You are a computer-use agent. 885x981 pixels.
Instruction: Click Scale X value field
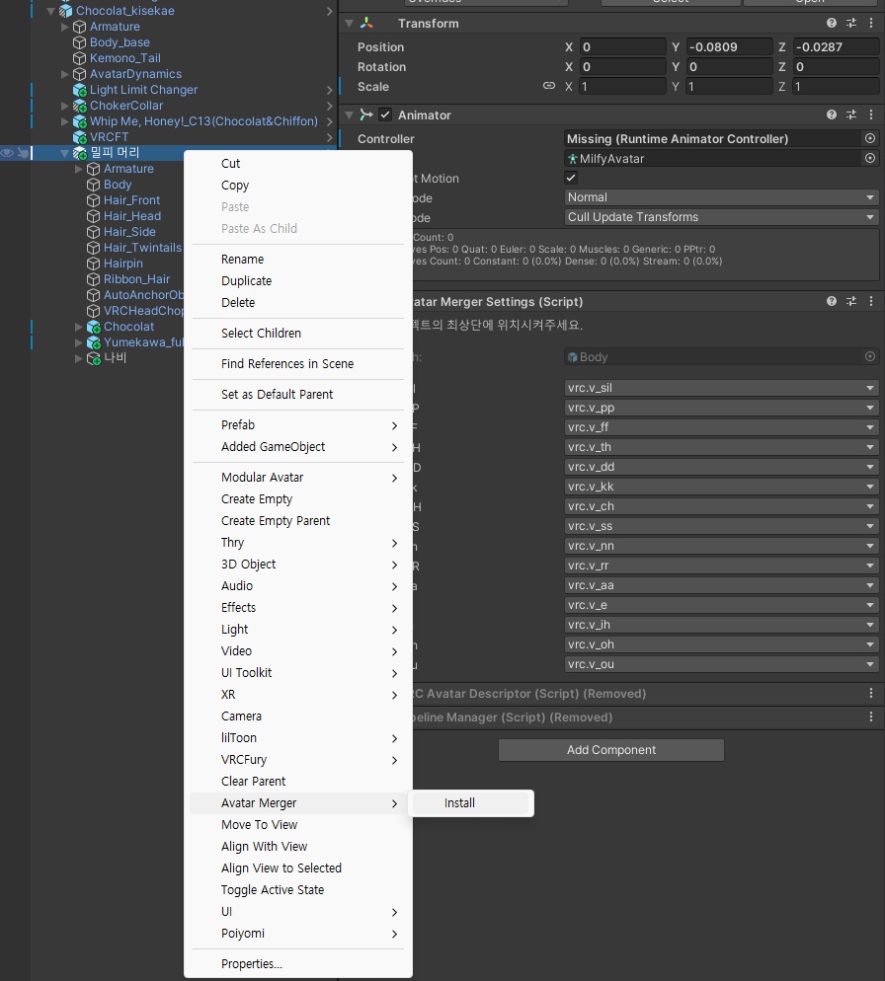coord(622,86)
